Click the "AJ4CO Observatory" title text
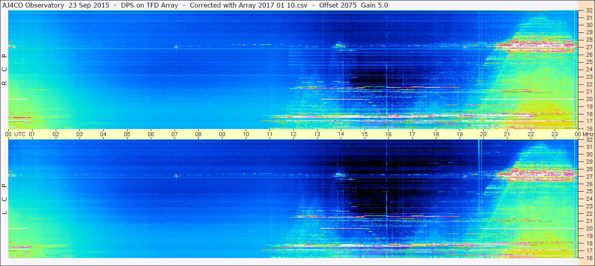Image resolution: width=595 pixels, height=266 pixels. pos(34,5)
